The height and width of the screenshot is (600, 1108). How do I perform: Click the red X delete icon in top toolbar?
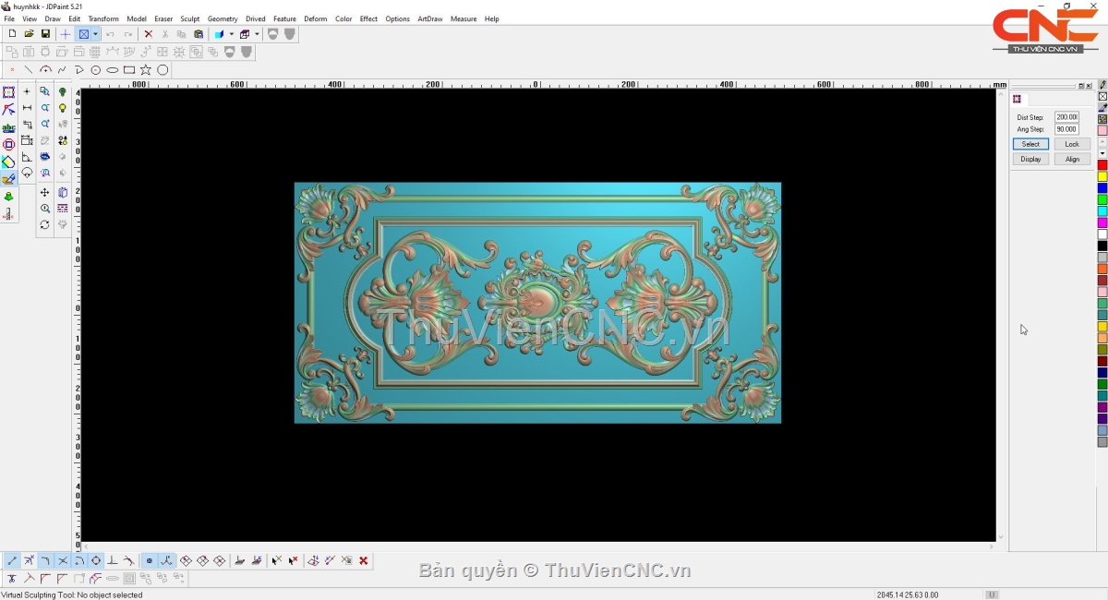tap(148, 34)
